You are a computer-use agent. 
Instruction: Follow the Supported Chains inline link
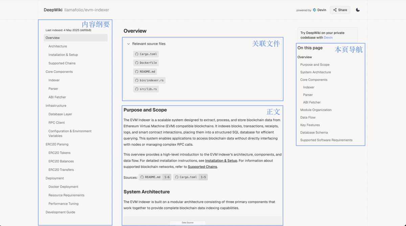pyautogui.click(x=202, y=167)
